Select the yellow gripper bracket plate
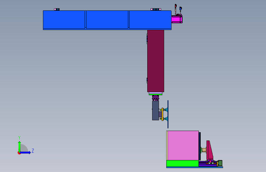 163,114
